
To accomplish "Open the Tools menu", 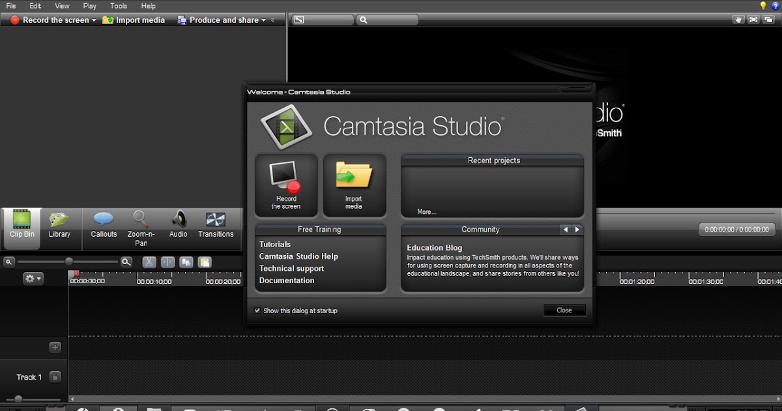I will (x=119, y=6).
